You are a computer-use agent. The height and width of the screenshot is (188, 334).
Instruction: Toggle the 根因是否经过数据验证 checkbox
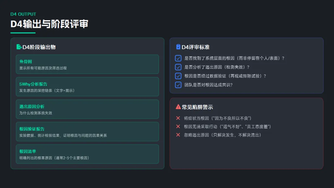point(178,76)
